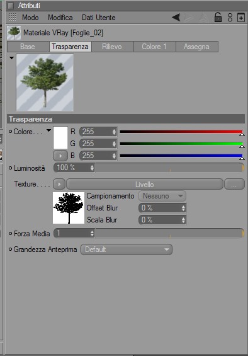Viewport: 248px width, 356px height.
Task: Open the Colore 1 tab
Action: tap(155, 47)
